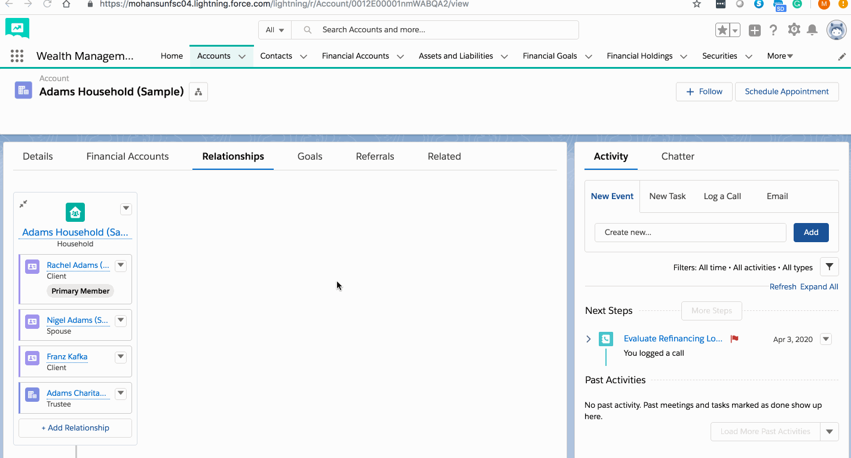Image resolution: width=851 pixels, height=458 pixels.
Task: Open the Load More Past Activities dropdown arrow
Action: click(x=829, y=432)
